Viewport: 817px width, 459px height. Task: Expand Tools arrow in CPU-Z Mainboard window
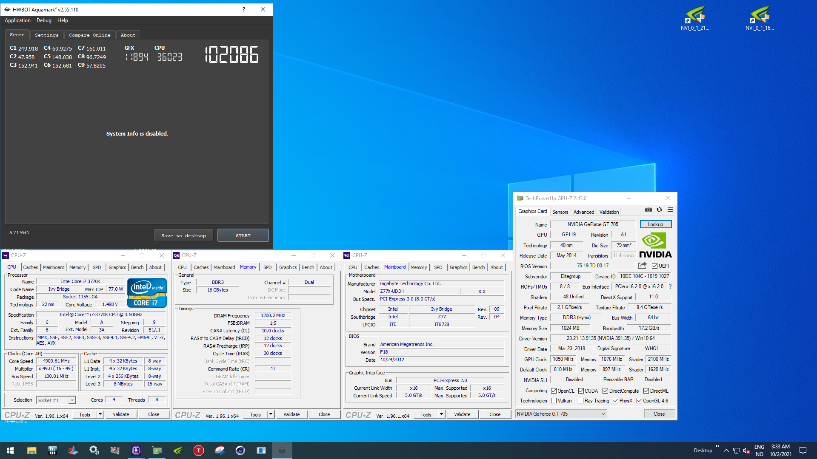point(441,414)
